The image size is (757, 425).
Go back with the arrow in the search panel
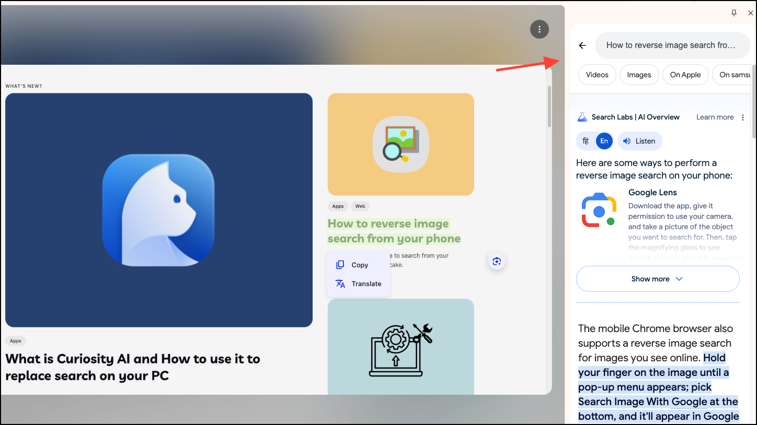coord(582,45)
